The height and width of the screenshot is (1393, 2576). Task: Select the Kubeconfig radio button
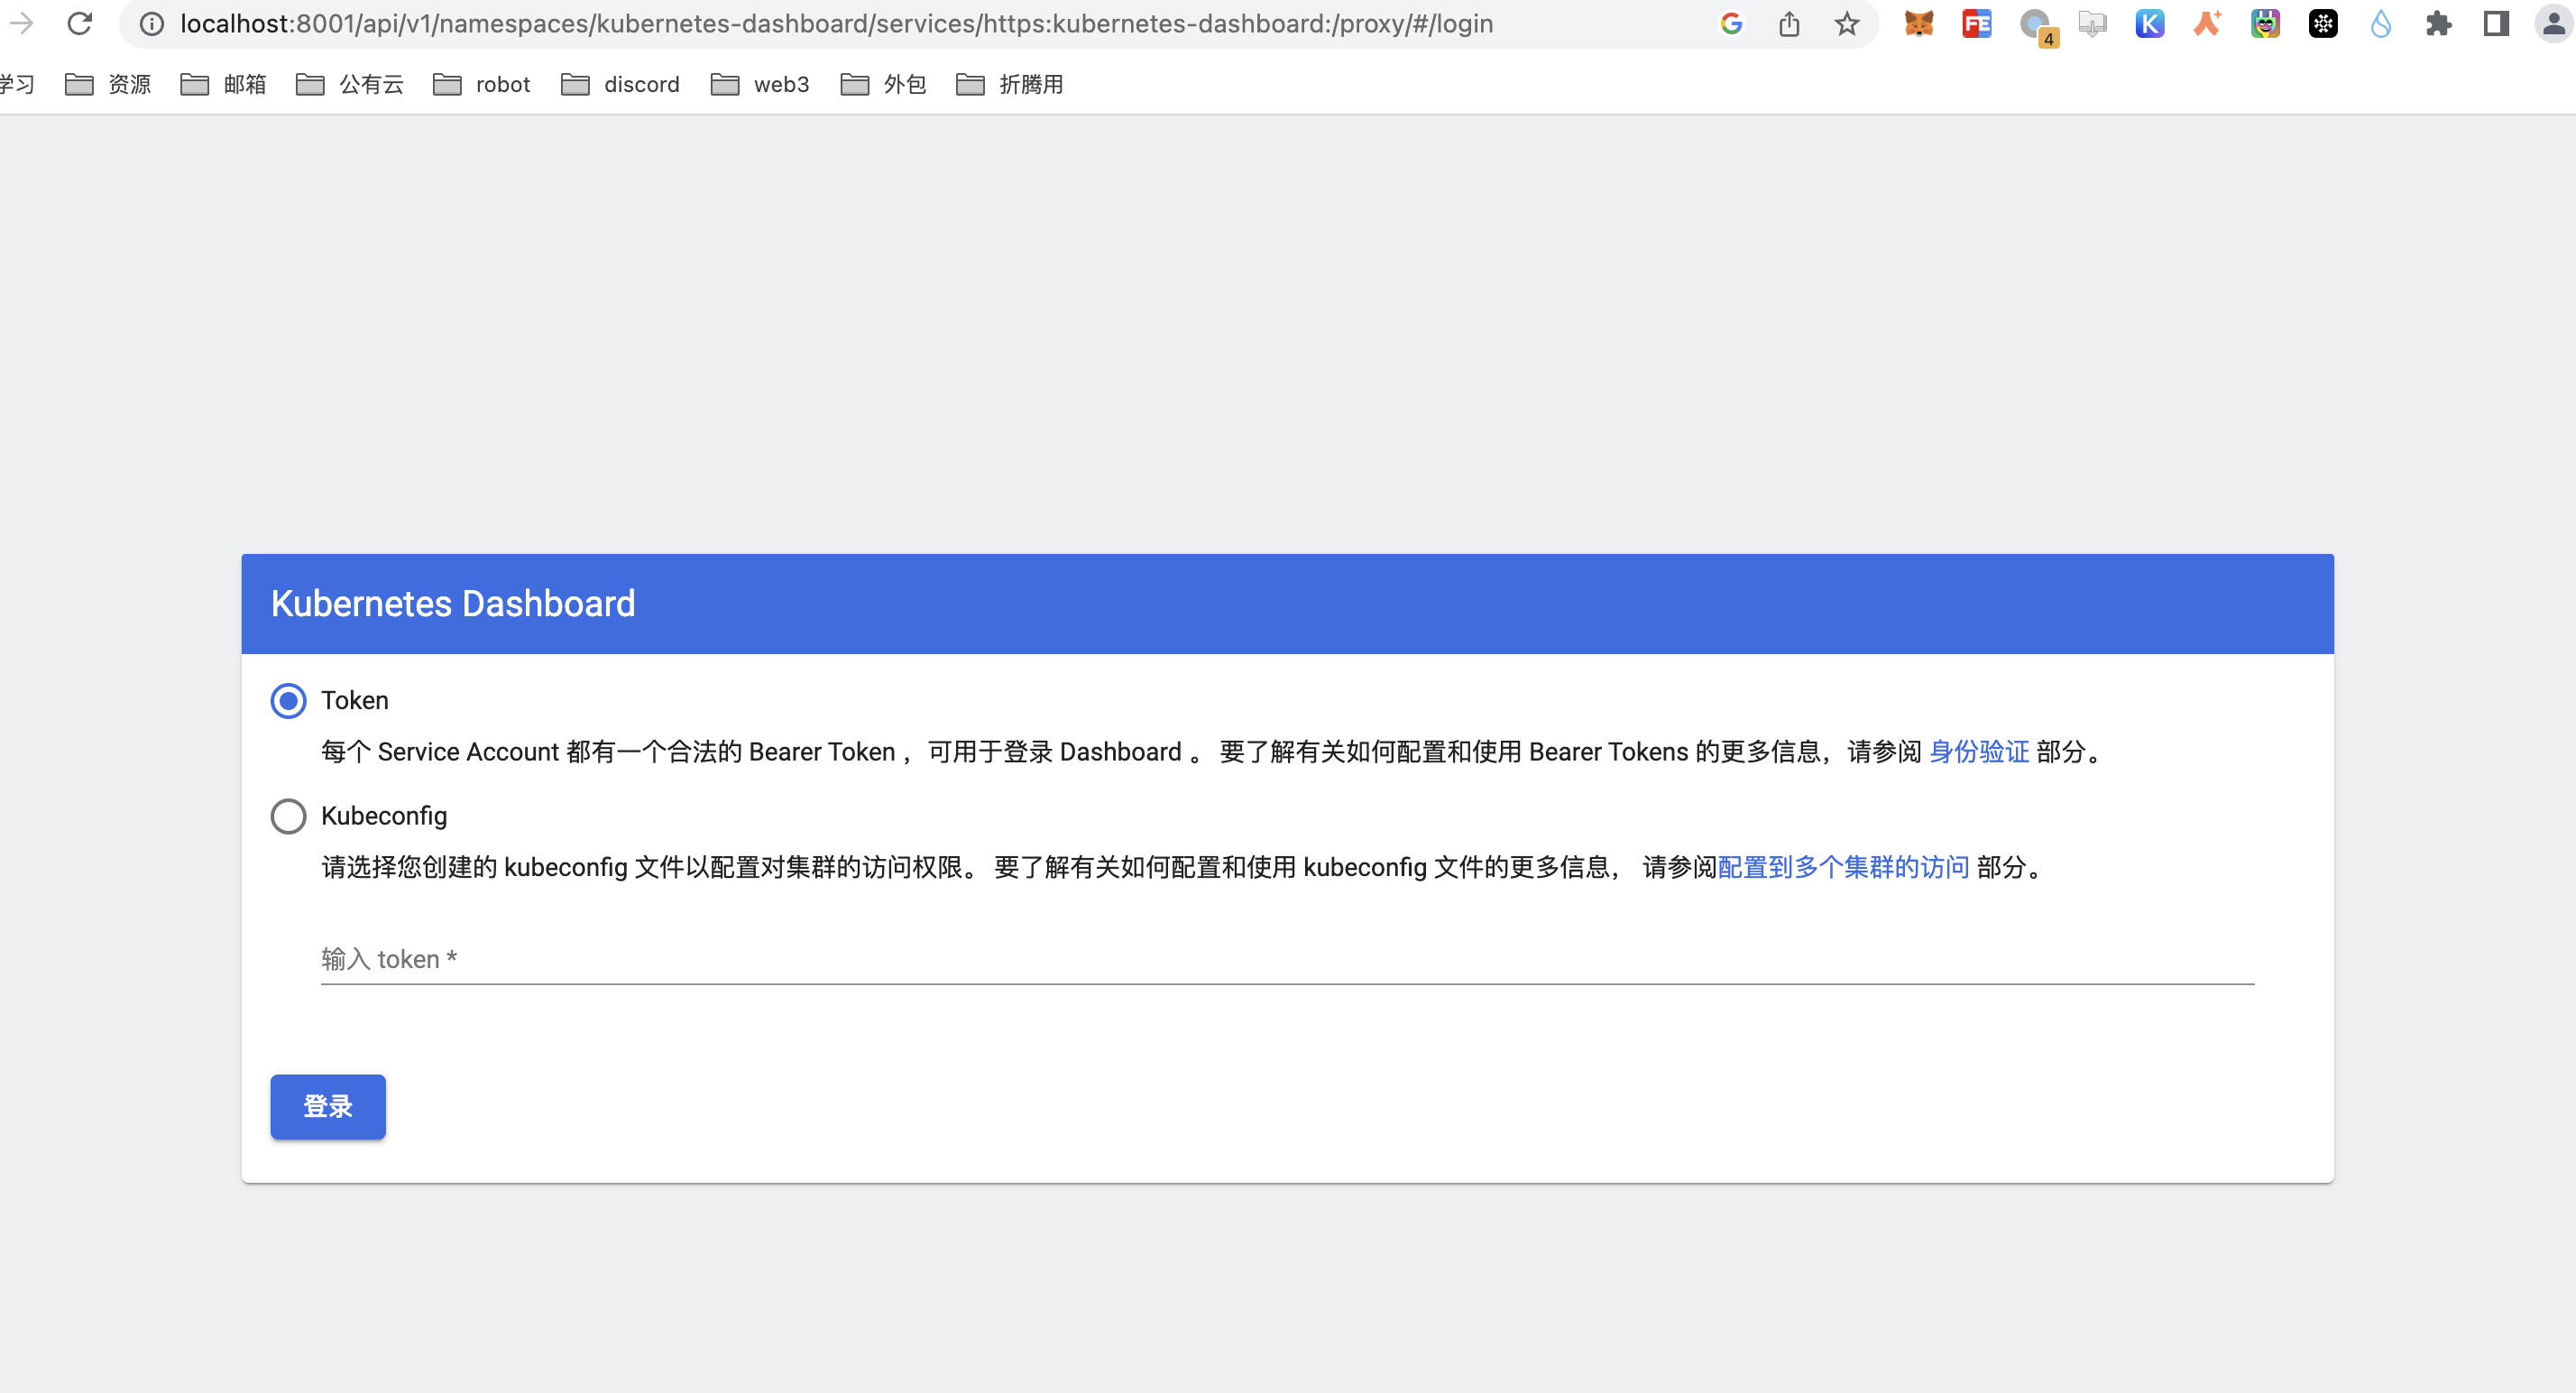pyautogui.click(x=288, y=816)
